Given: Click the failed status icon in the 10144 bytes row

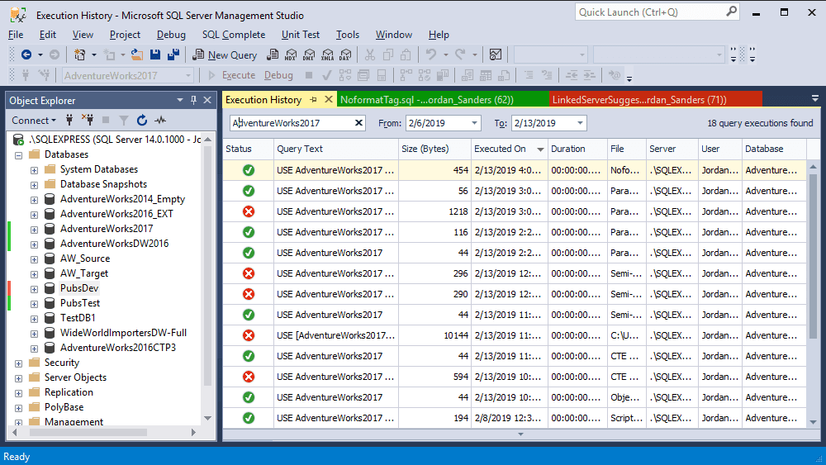Looking at the screenshot, I should pos(249,335).
